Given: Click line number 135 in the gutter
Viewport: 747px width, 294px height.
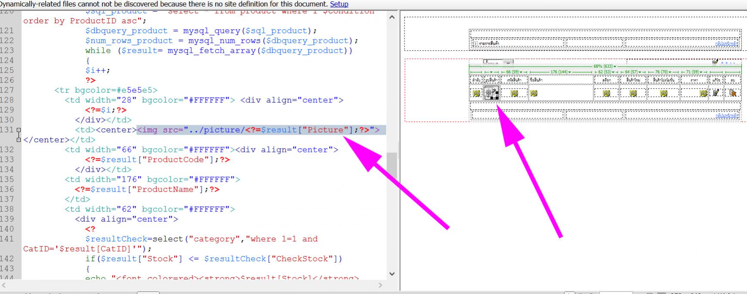Looking at the screenshot, I should (x=7, y=179).
